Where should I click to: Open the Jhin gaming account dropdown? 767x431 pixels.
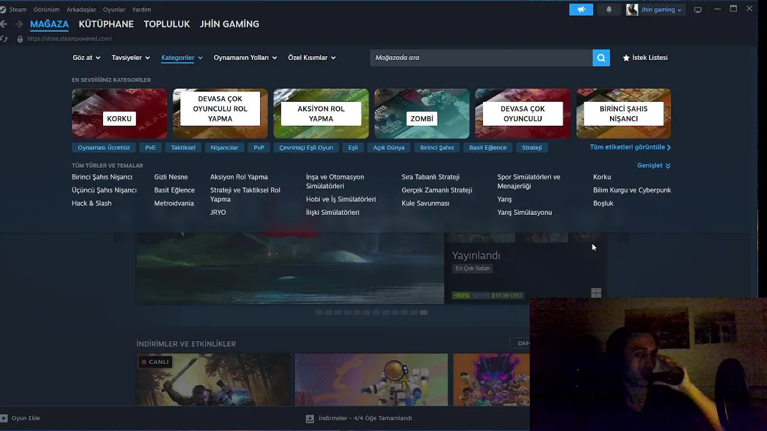pyautogui.click(x=661, y=10)
